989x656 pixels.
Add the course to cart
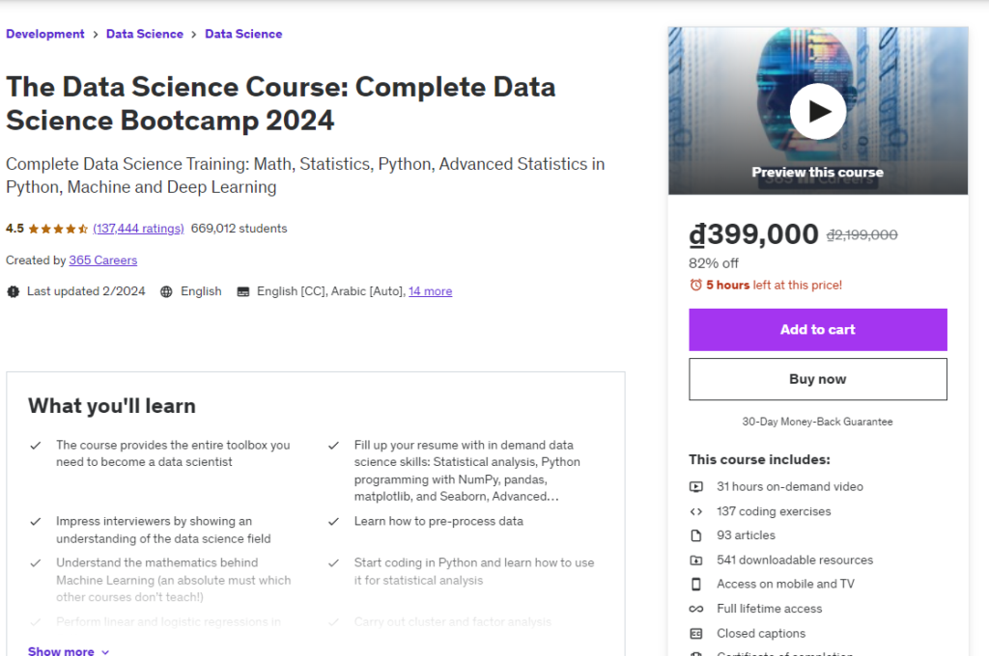pyautogui.click(x=817, y=329)
